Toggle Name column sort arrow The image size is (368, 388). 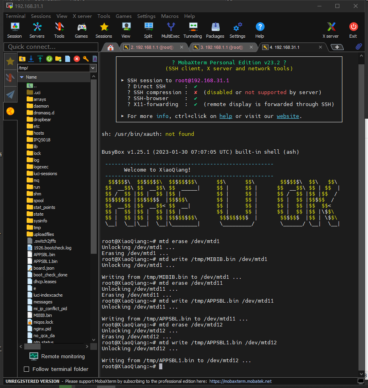click(x=22, y=77)
